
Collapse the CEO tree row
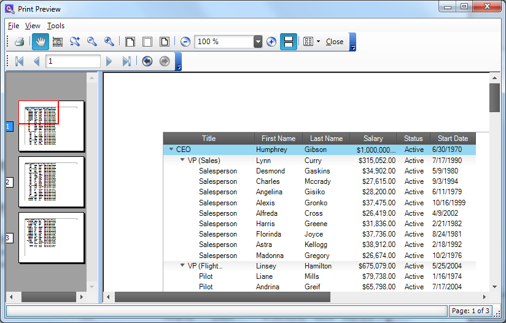[171, 150]
